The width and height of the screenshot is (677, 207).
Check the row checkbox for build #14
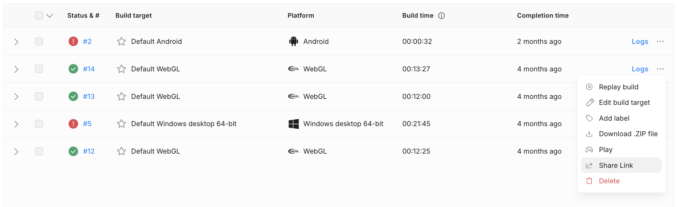39,69
